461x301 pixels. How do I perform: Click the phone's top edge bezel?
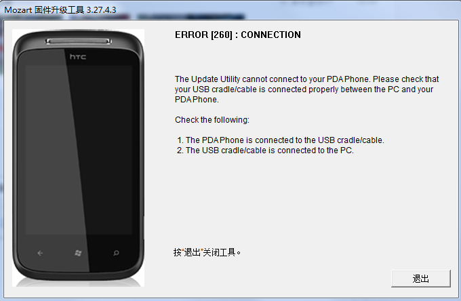click(x=78, y=33)
